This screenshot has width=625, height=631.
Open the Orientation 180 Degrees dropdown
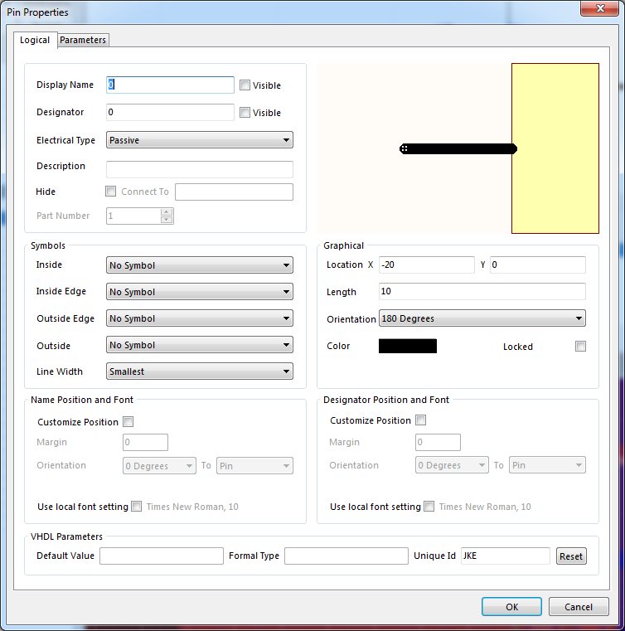coord(482,318)
